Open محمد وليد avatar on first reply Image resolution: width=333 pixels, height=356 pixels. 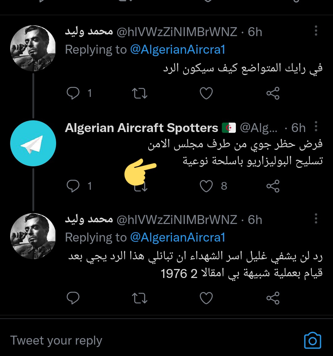click(x=33, y=48)
